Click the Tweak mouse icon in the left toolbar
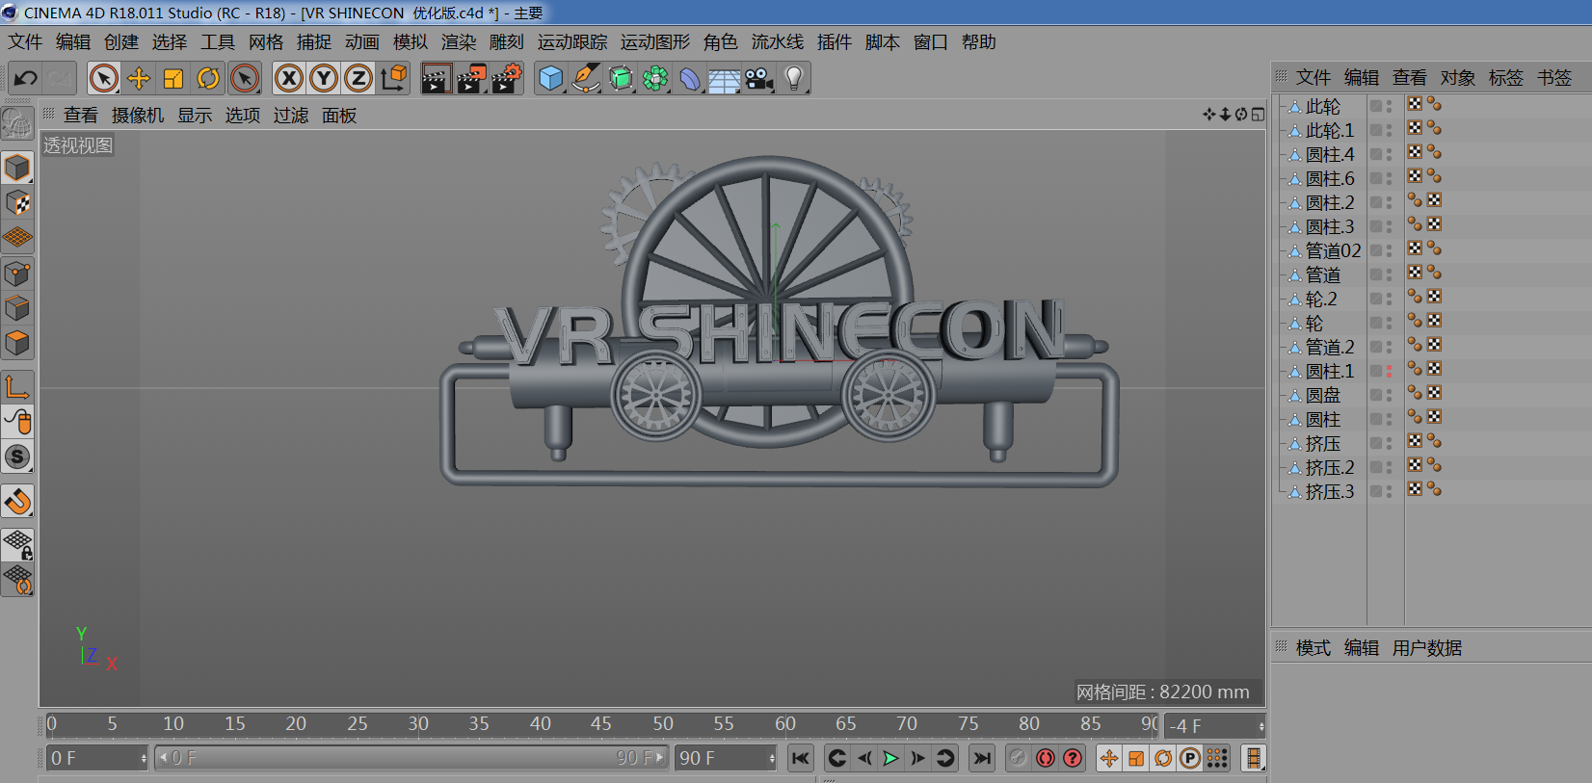This screenshot has height=783, width=1592. point(17,422)
